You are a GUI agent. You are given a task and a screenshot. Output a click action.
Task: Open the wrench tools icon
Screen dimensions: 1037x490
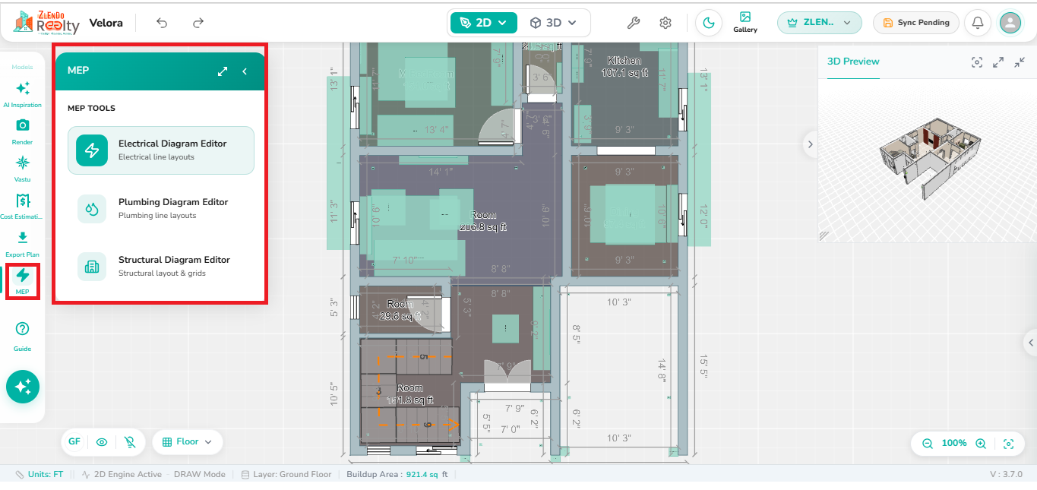click(x=633, y=23)
